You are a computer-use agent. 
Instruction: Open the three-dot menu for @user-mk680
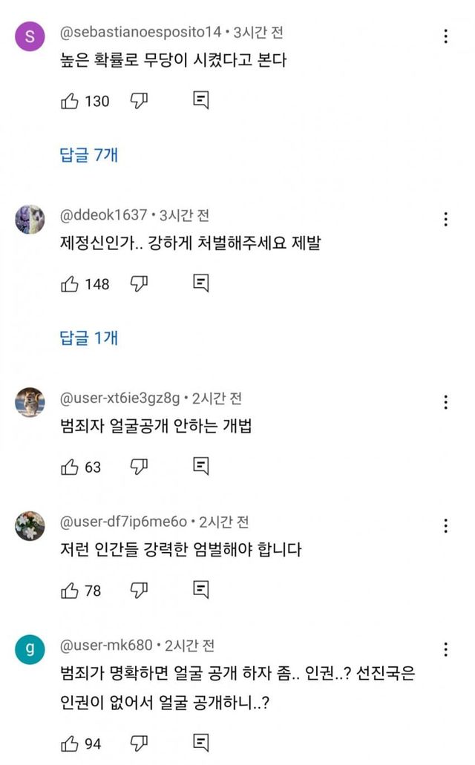[x=445, y=649]
